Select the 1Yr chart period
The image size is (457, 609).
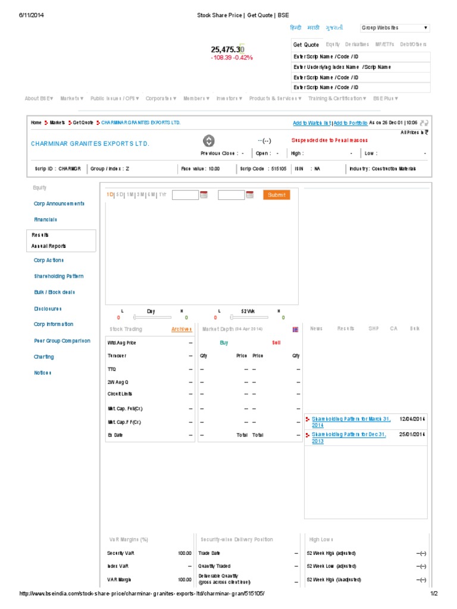click(x=162, y=194)
